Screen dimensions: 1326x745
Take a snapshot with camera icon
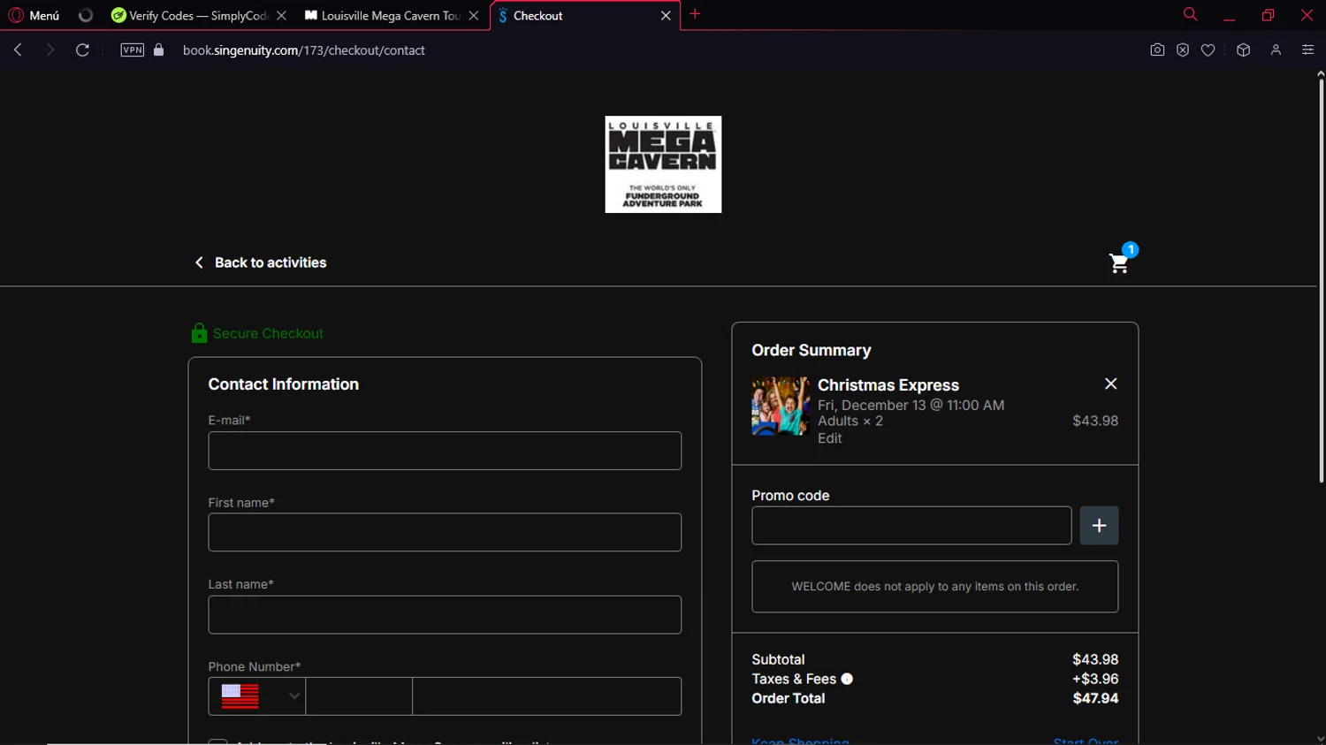coord(1157,50)
